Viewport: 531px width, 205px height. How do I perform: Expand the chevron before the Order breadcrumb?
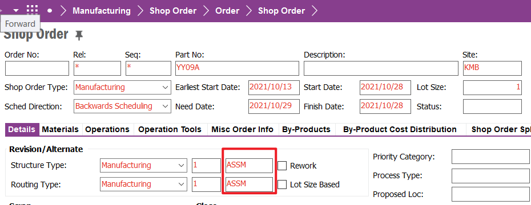(206, 11)
